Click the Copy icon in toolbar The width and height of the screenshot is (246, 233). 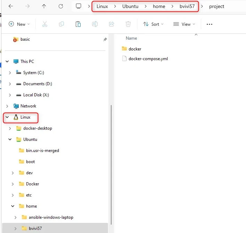pyautogui.click(x=61, y=24)
